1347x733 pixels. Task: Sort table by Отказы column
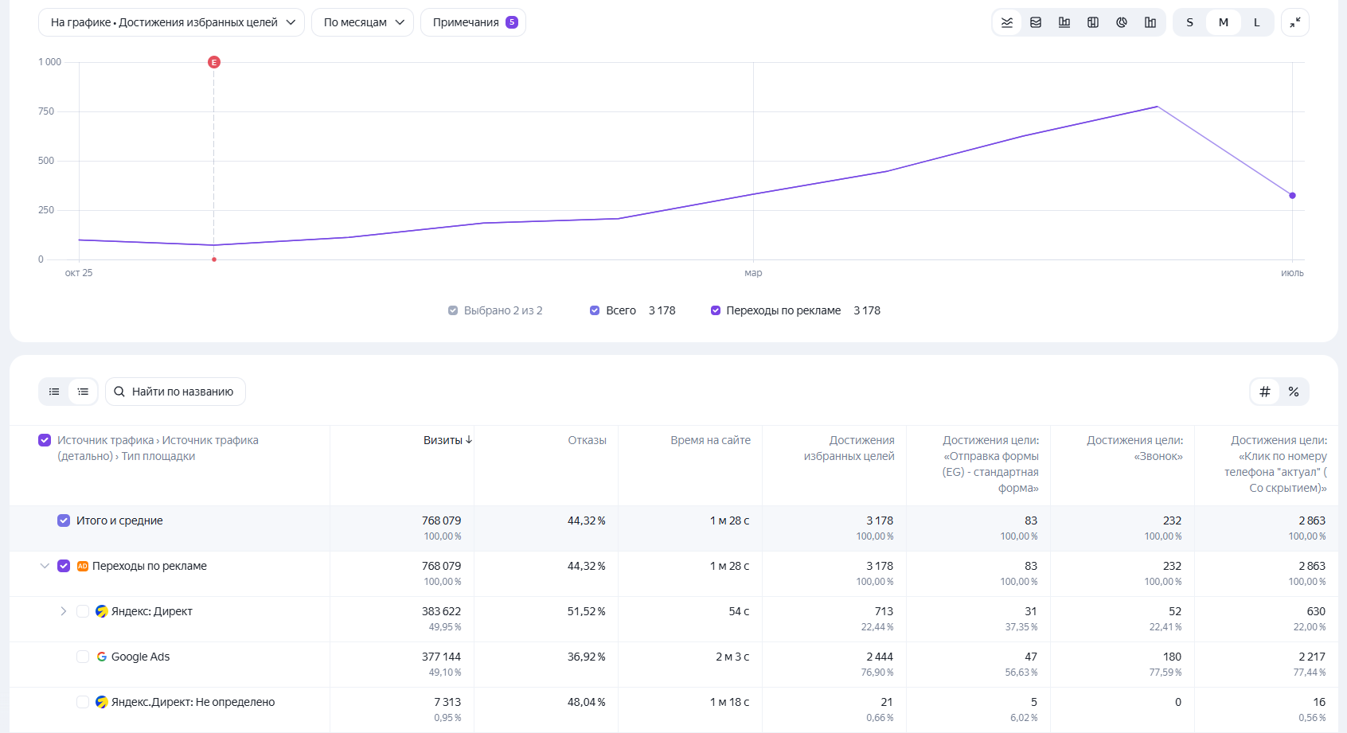588,440
